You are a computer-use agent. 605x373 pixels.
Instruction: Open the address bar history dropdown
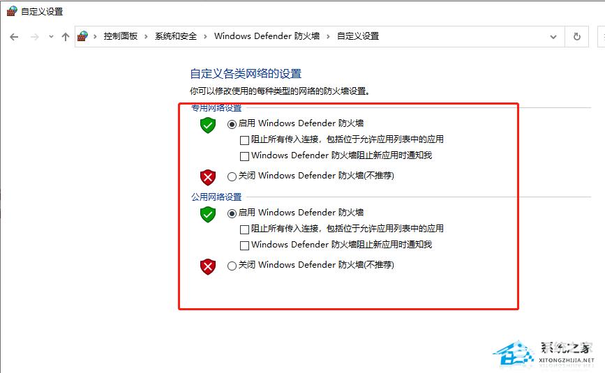553,37
